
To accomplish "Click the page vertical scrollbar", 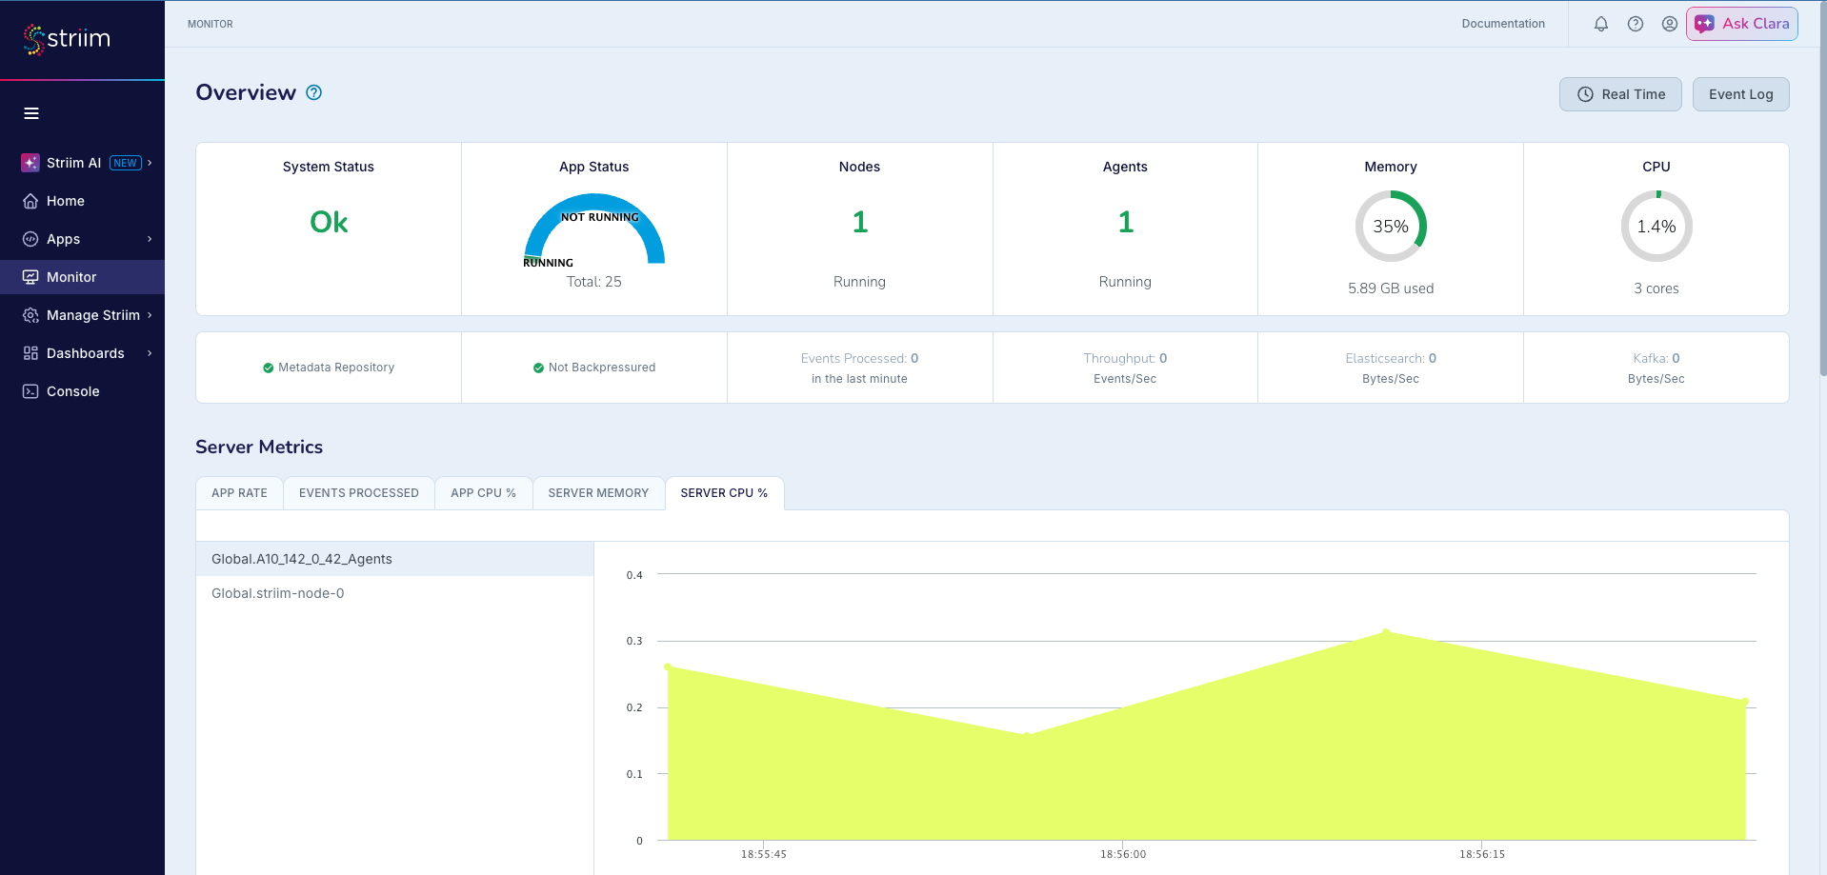I will [1822, 190].
